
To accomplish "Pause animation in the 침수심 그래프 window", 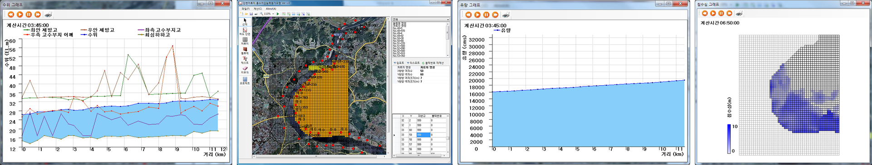I will point(721,13).
